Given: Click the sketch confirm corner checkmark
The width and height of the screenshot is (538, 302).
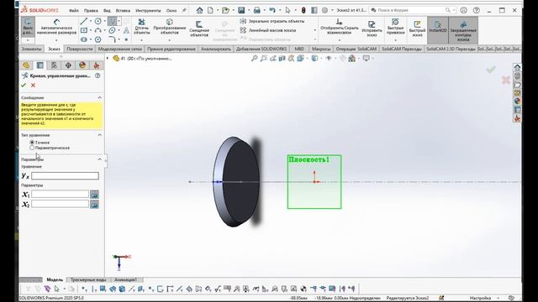Looking at the screenshot, I should click(x=491, y=70).
